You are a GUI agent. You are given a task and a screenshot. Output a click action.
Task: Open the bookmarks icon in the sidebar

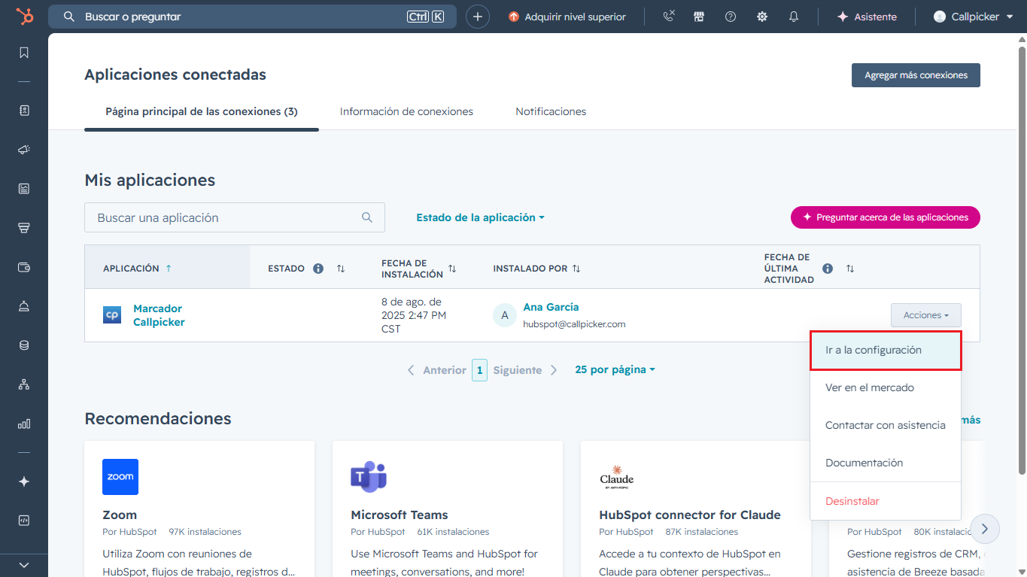(24, 53)
